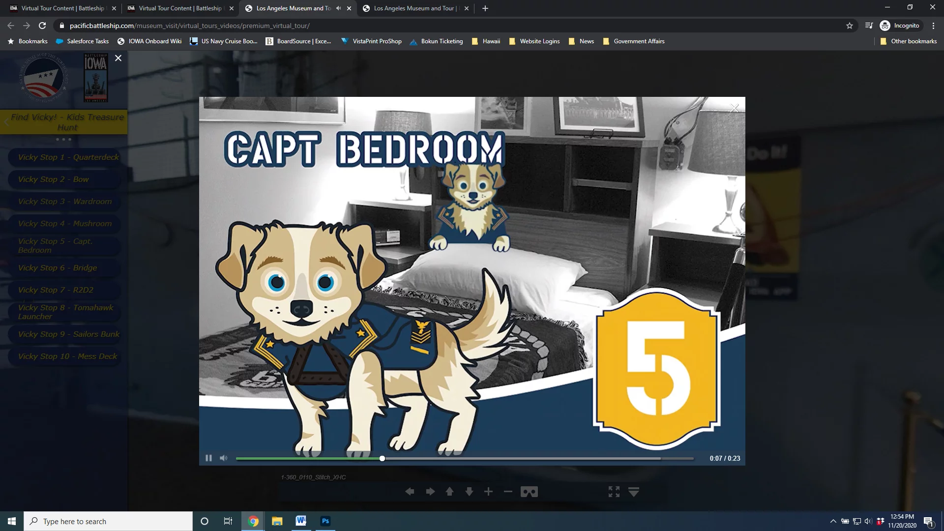
Task: Toggle fullscreen tour view
Action: [x=614, y=492]
